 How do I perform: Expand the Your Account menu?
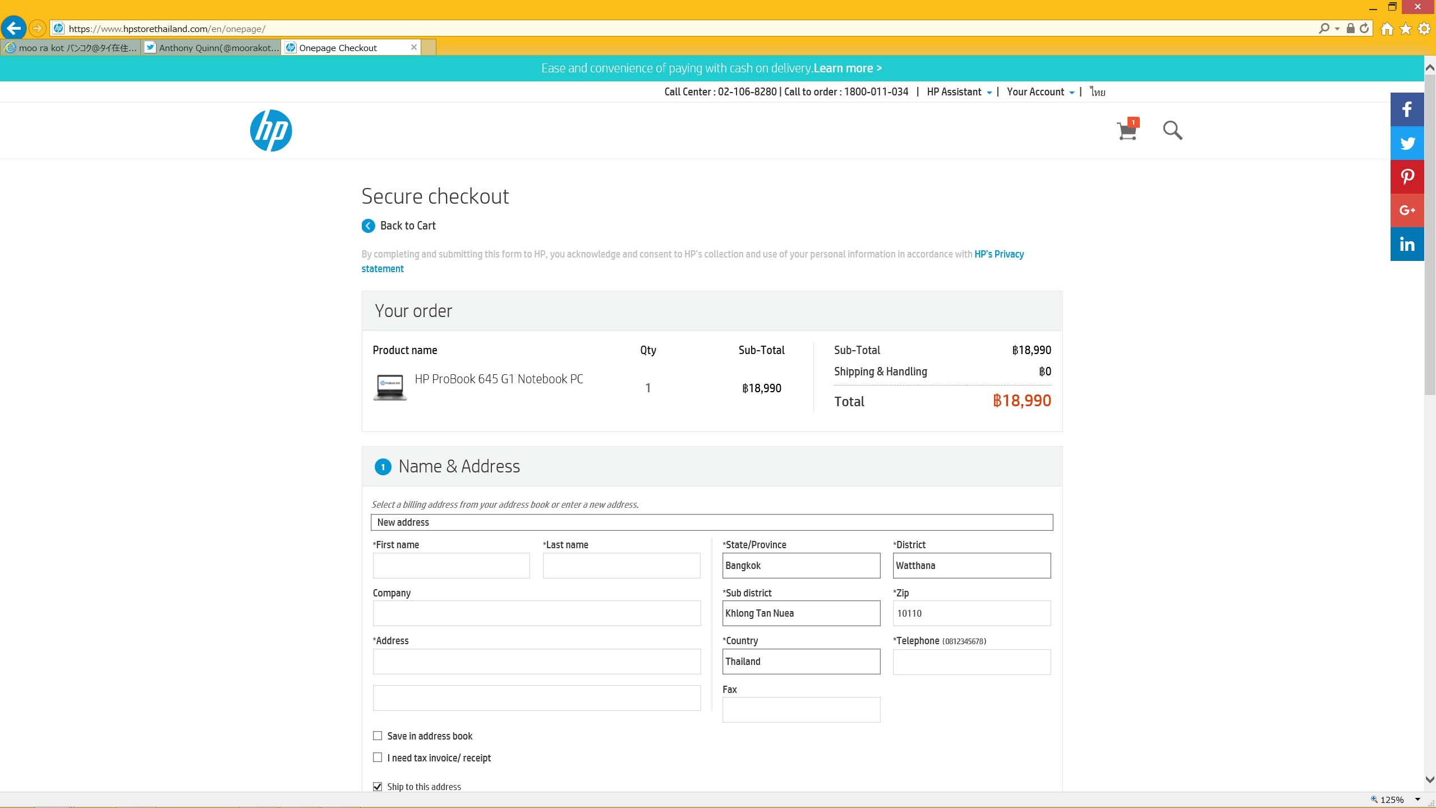pyautogui.click(x=1041, y=92)
